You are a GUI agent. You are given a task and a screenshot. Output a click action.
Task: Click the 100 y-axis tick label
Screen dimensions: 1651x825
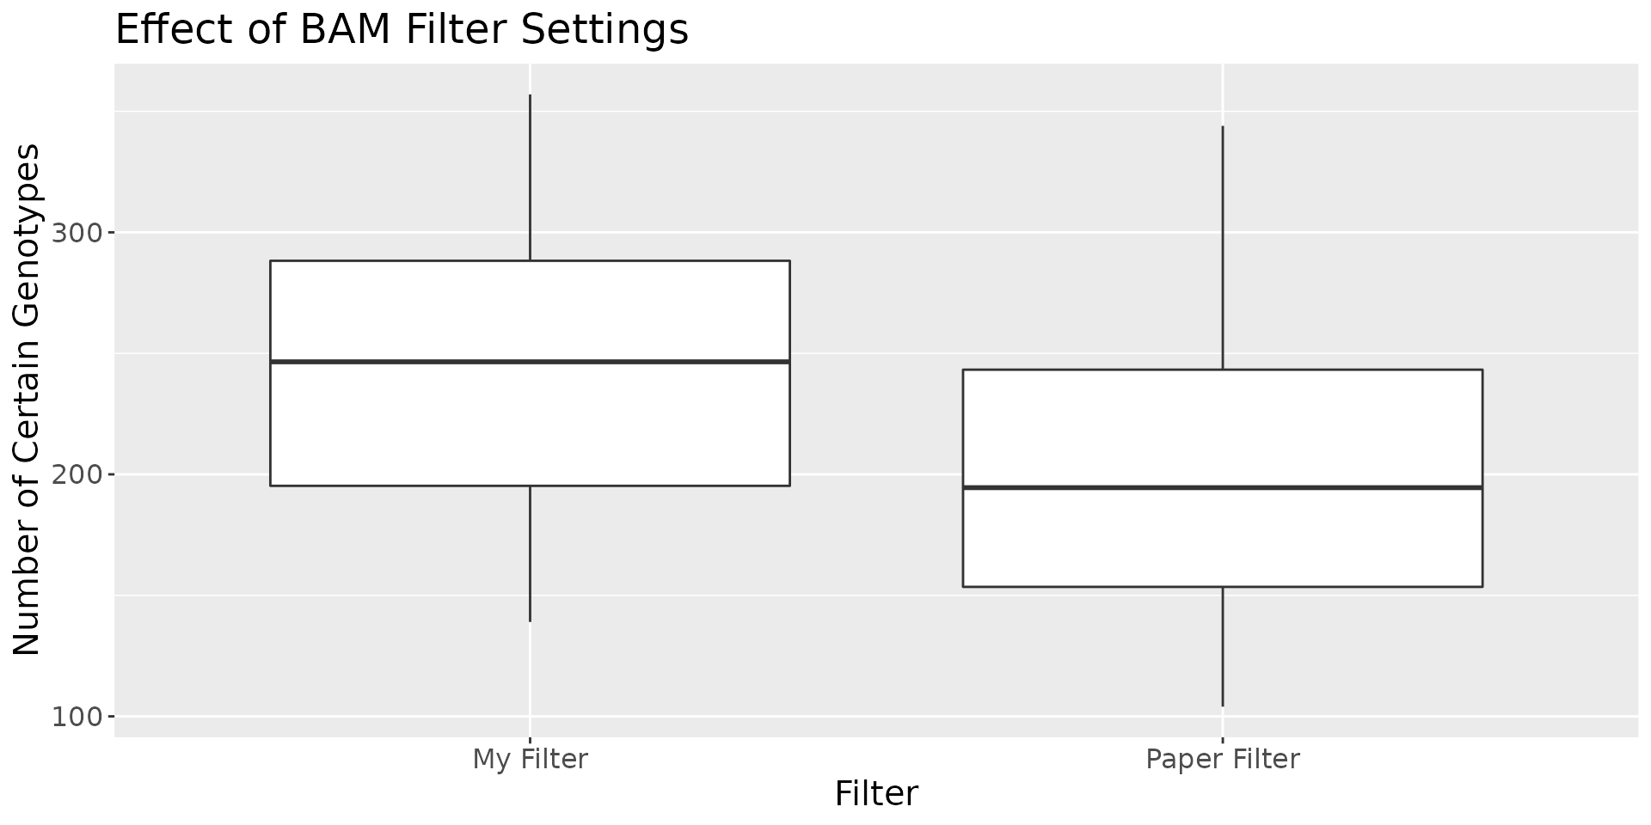pyautogui.click(x=77, y=717)
